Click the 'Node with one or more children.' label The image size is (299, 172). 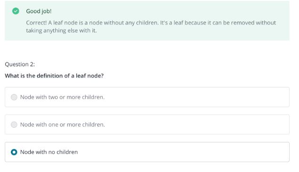pos(63,125)
